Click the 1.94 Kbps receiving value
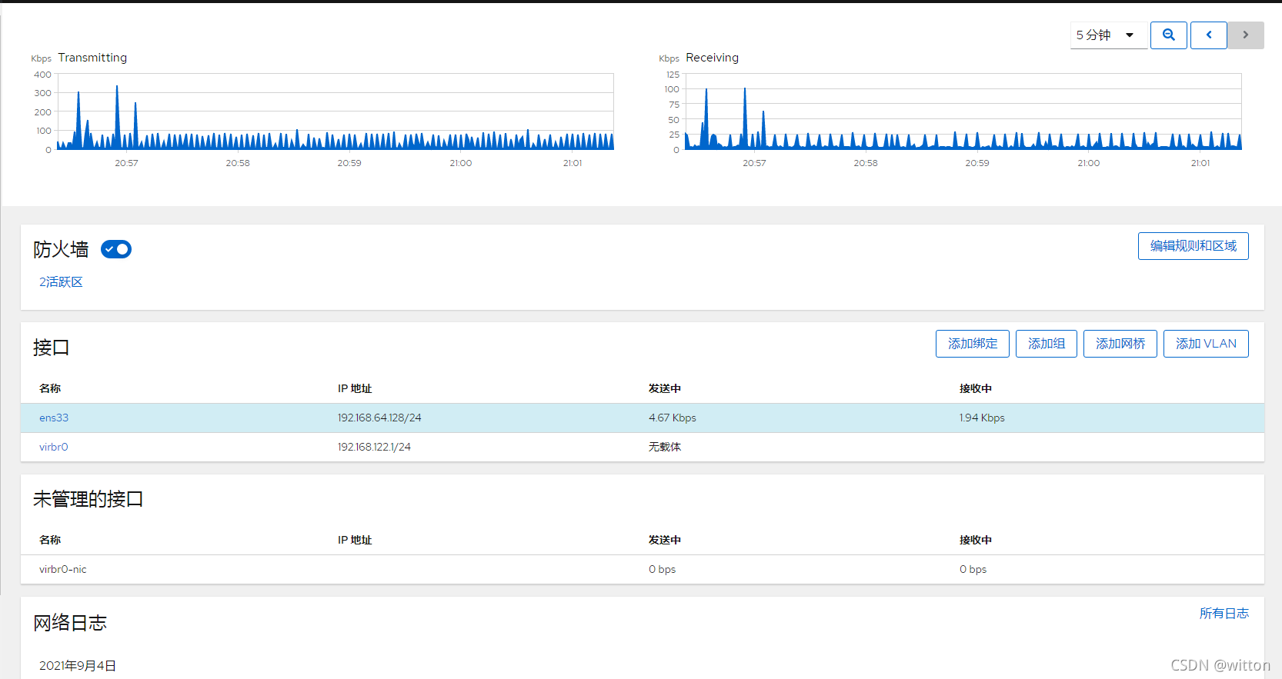Screen dimensions: 1282x679 (982, 418)
